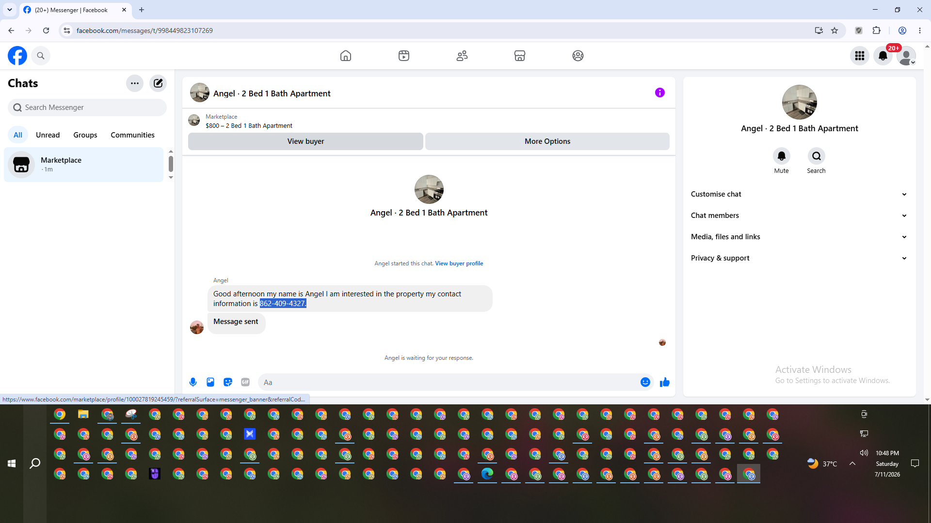Click the chat list scrollbar thumb
The width and height of the screenshot is (931, 523).
click(x=171, y=164)
